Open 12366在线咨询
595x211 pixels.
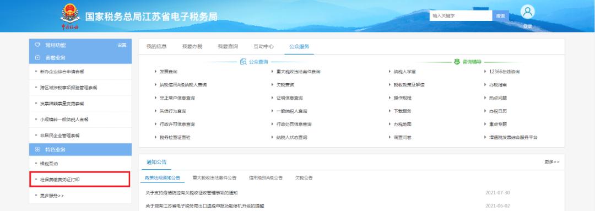pos(504,72)
